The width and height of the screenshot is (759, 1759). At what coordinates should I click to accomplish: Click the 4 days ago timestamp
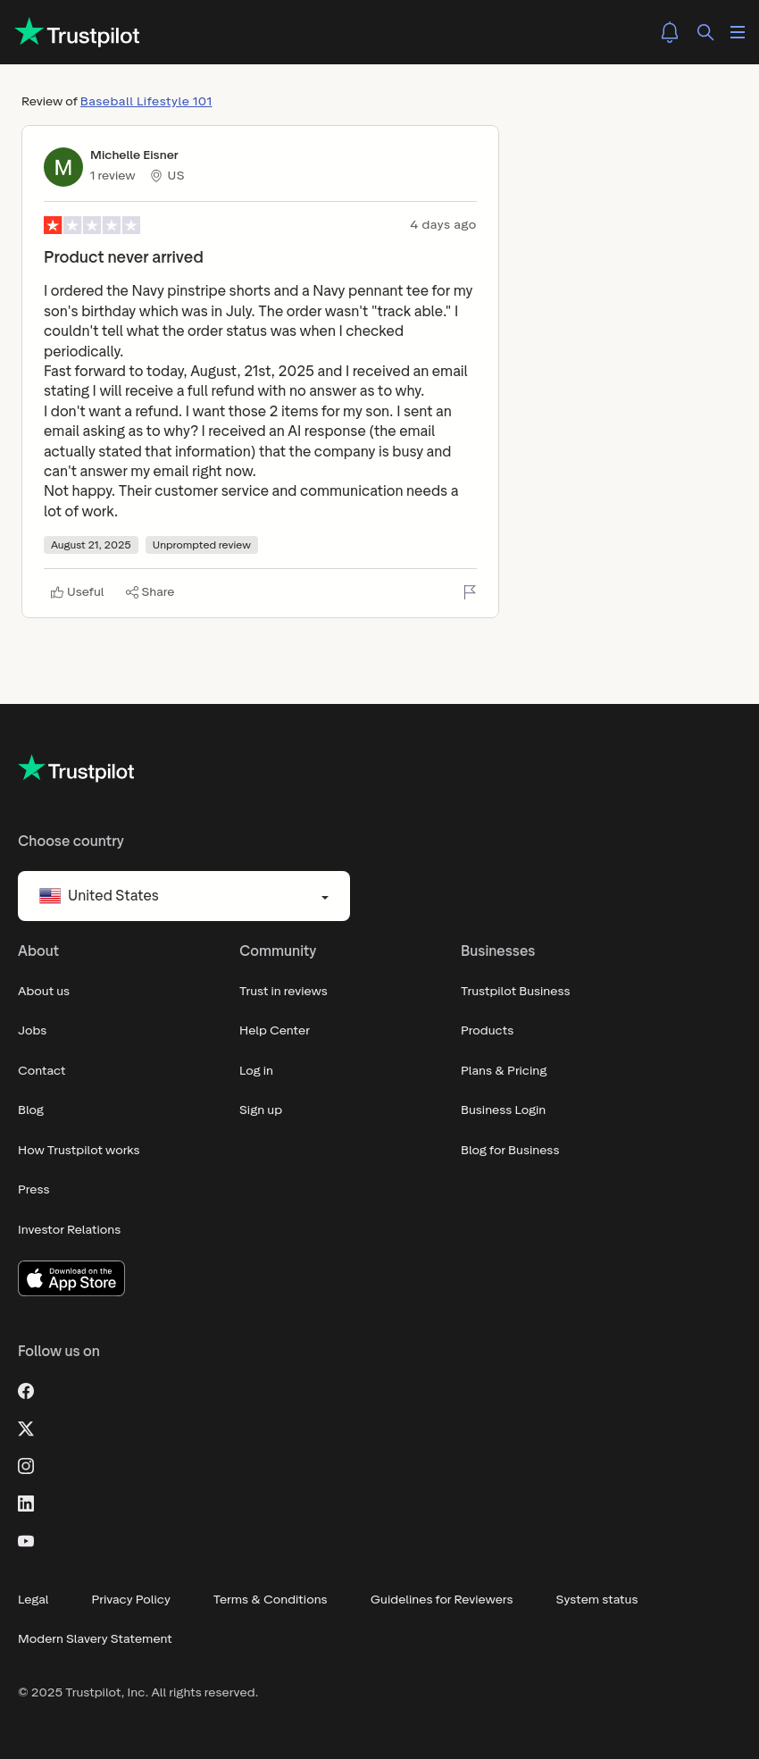pyautogui.click(x=443, y=225)
